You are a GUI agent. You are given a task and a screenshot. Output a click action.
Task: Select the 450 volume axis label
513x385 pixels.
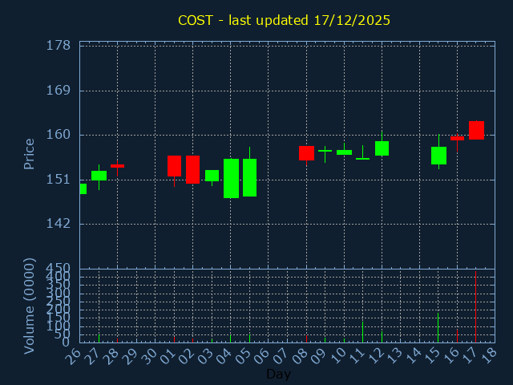coord(59,269)
